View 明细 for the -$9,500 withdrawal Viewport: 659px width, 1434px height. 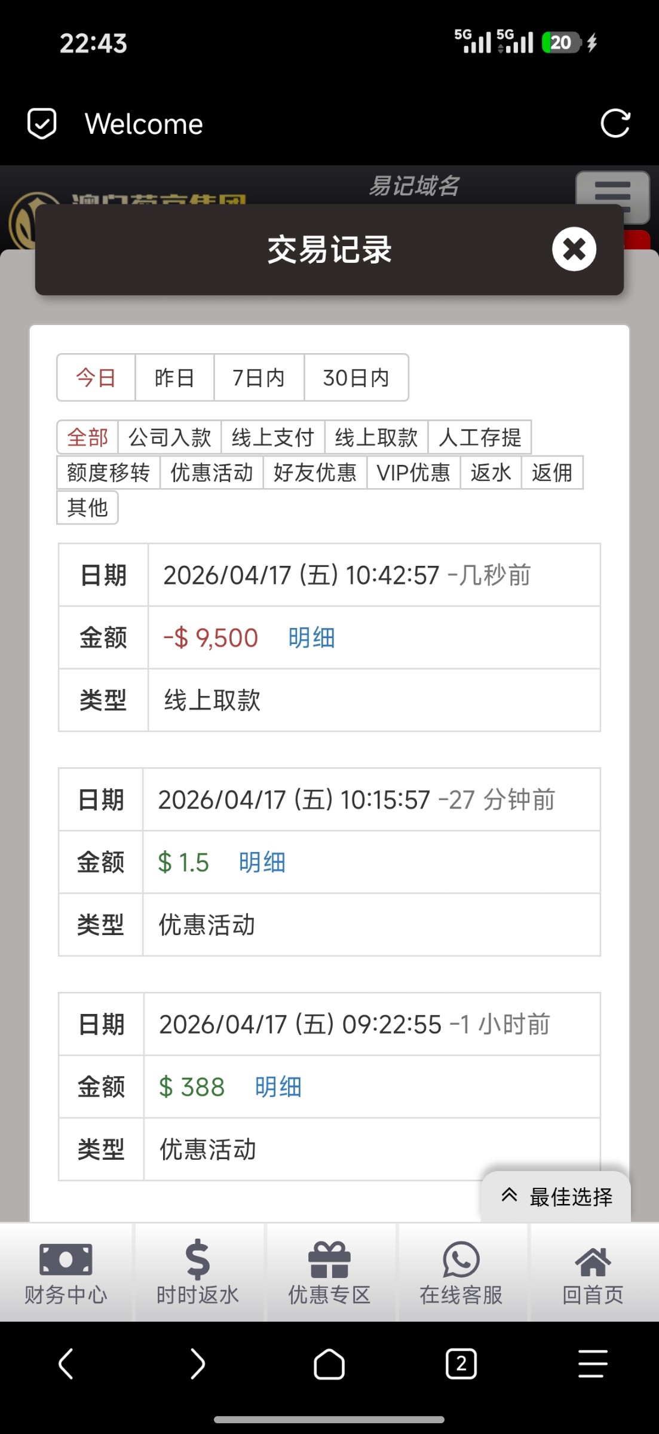(x=311, y=638)
